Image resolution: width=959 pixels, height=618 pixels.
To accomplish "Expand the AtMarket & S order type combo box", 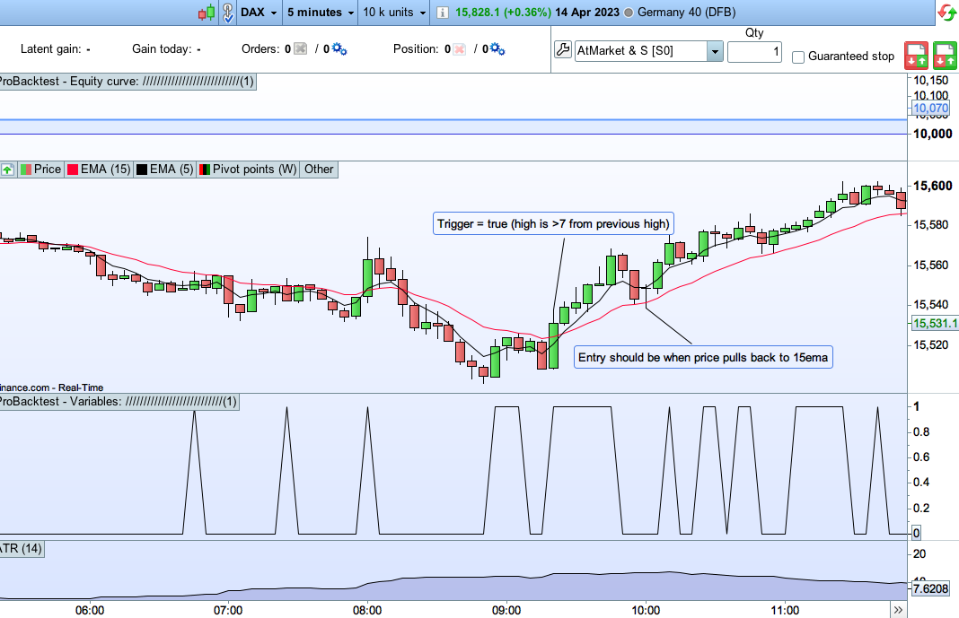I will [x=715, y=51].
